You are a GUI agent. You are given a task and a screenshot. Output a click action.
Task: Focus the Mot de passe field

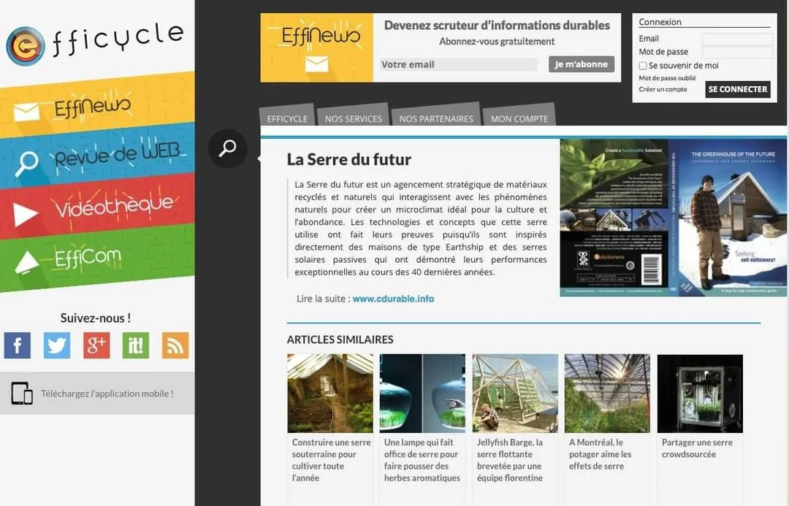[x=737, y=53]
